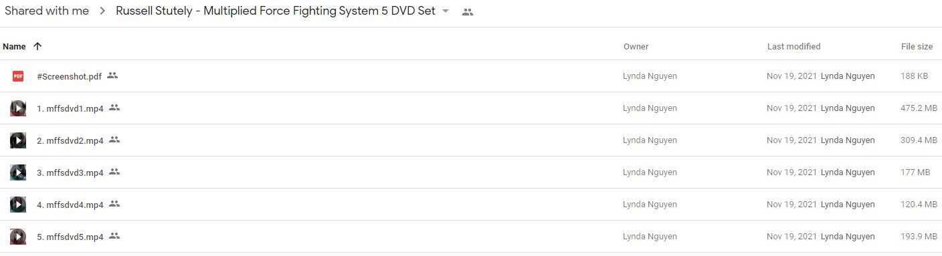The image size is (942, 256).
Task: Click the Owner column header
Action: point(636,47)
